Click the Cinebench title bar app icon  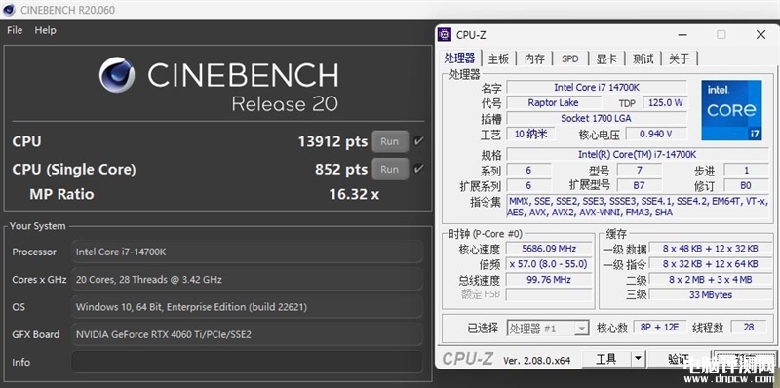(x=9, y=10)
